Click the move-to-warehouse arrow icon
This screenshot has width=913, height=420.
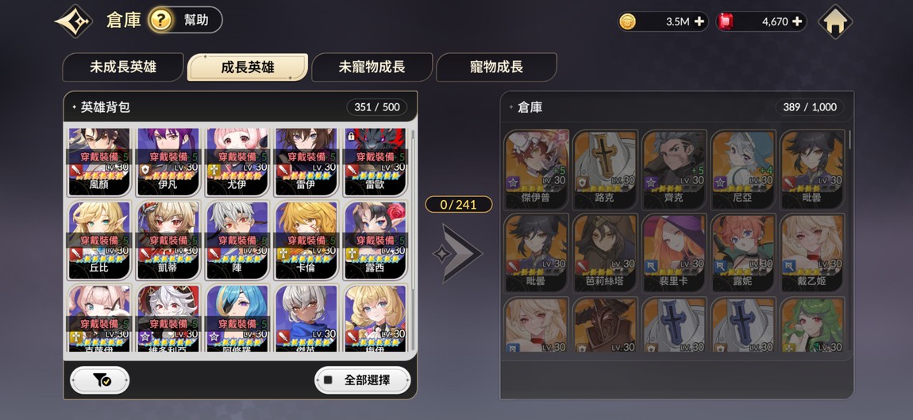tap(457, 254)
